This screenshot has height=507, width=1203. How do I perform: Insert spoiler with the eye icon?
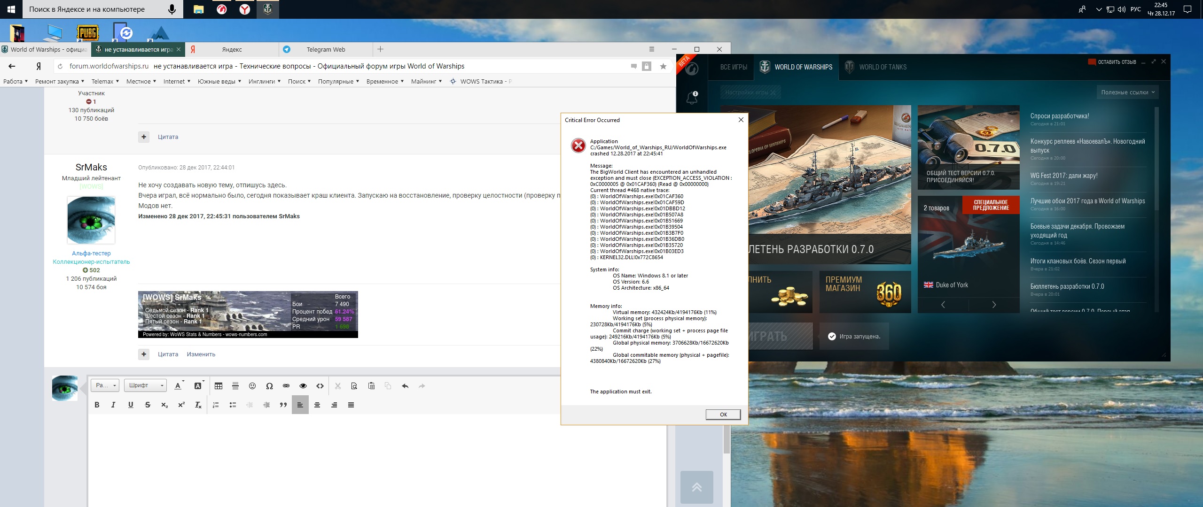tap(303, 386)
